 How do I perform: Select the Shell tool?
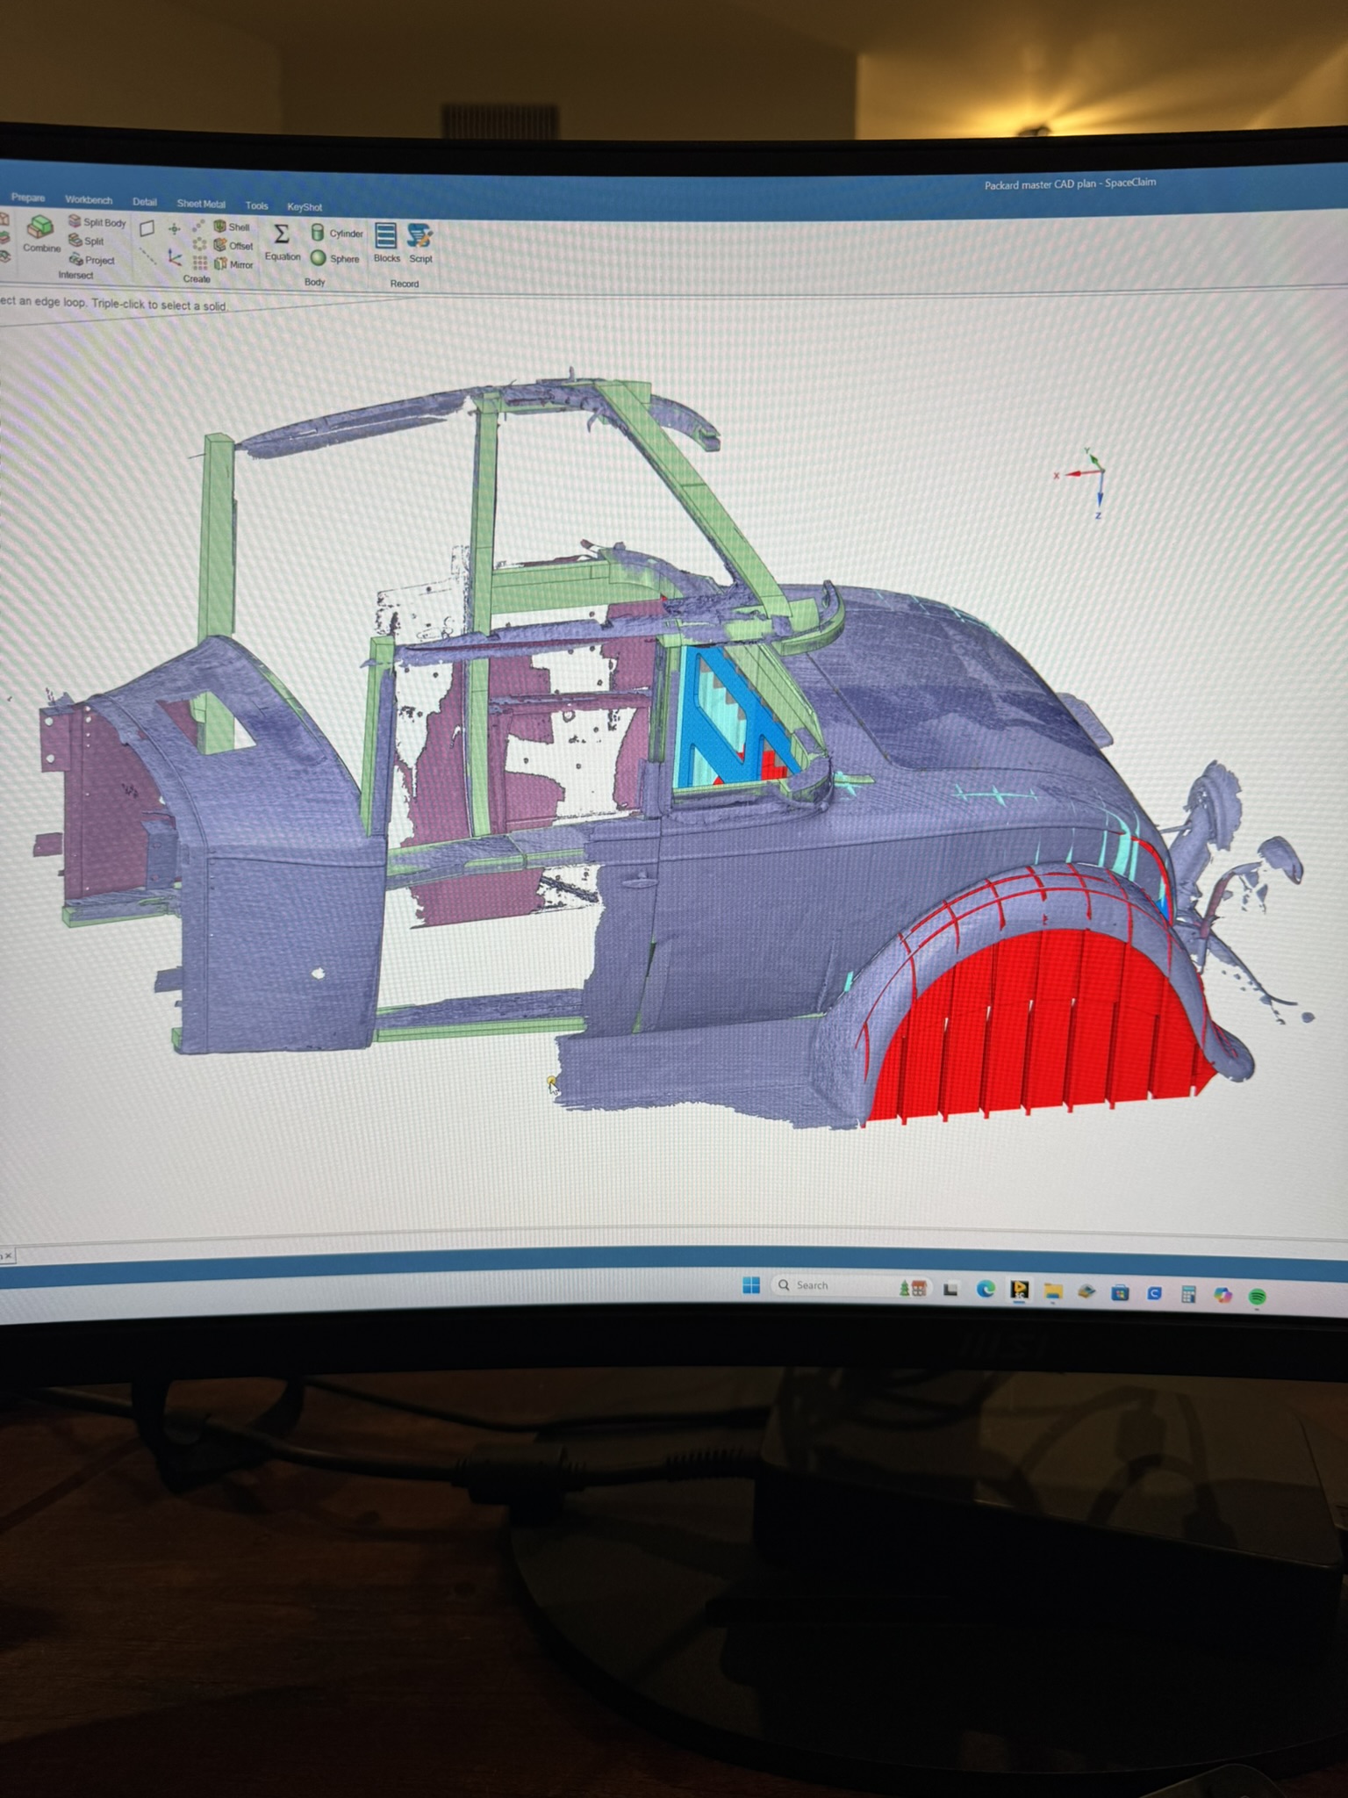click(232, 227)
